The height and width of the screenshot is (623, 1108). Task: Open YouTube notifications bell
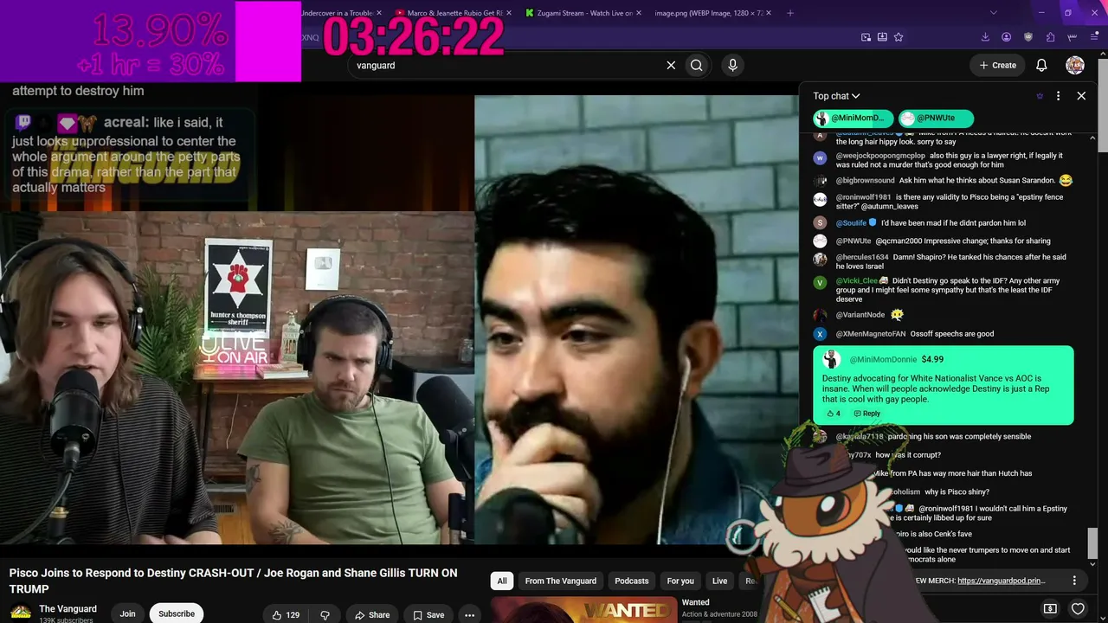[x=1042, y=65]
